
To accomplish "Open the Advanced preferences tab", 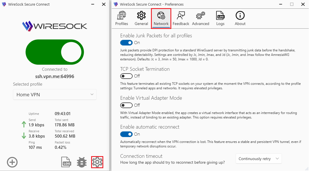I will tap(201, 19).
